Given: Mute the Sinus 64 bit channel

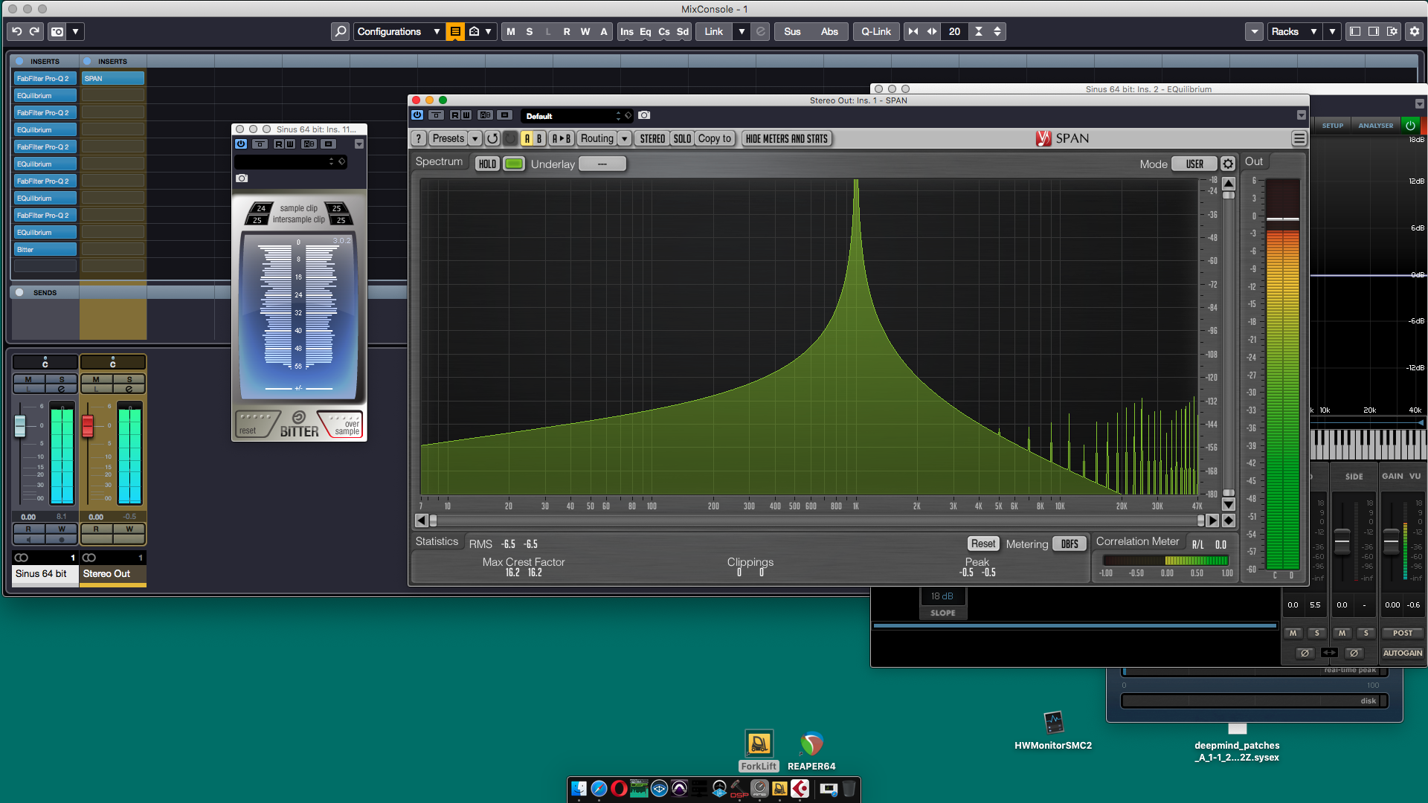Looking at the screenshot, I should (x=28, y=379).
